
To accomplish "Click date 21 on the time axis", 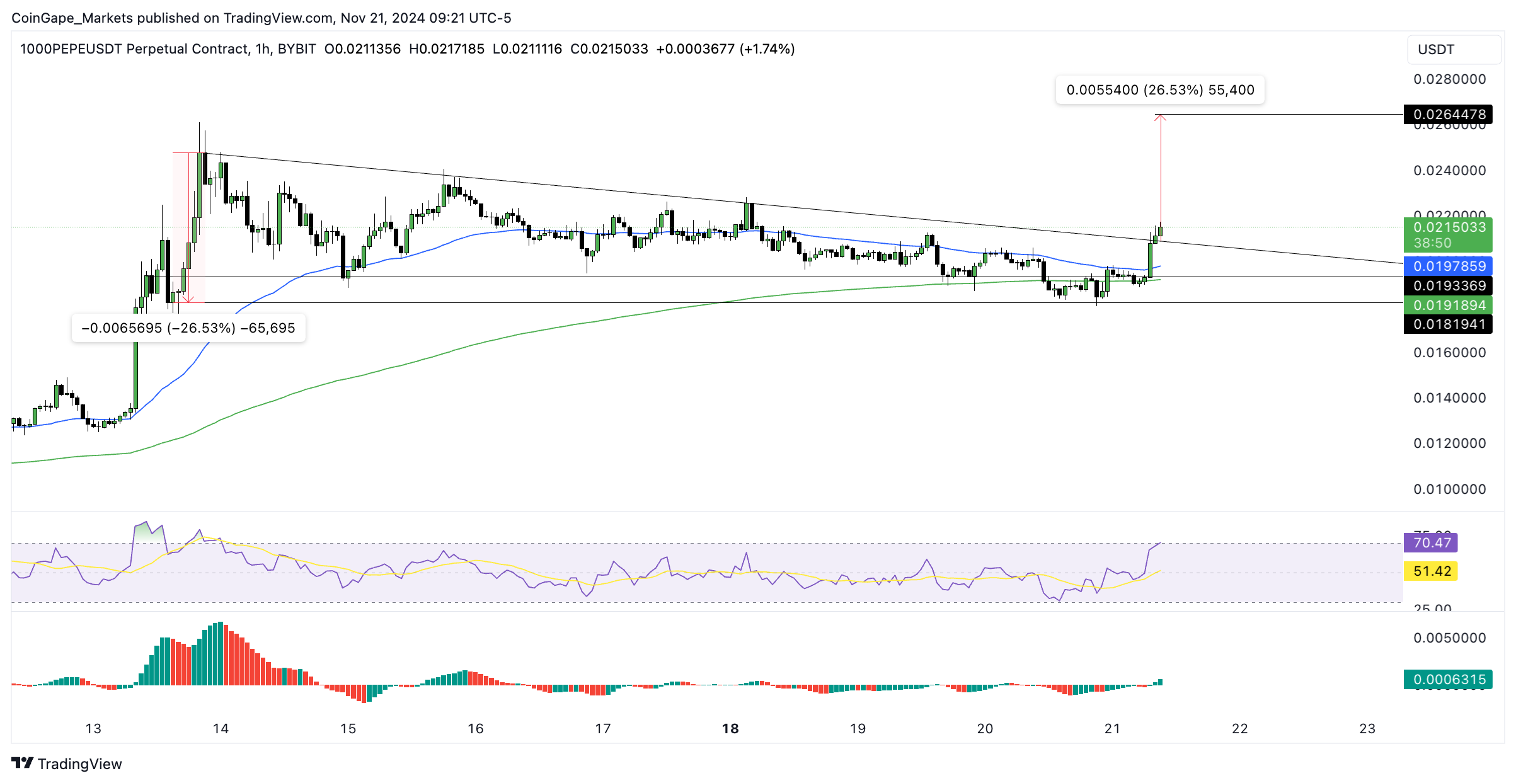I will click(x=1112, y=728).
